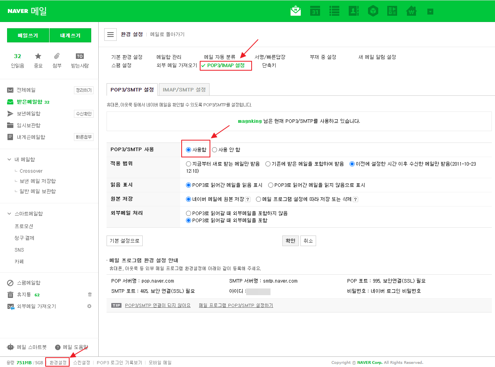Open 내게쓴메일함 folder
Image resolution: width=495 pixels, height=367 pixels.
click(31, 137)
